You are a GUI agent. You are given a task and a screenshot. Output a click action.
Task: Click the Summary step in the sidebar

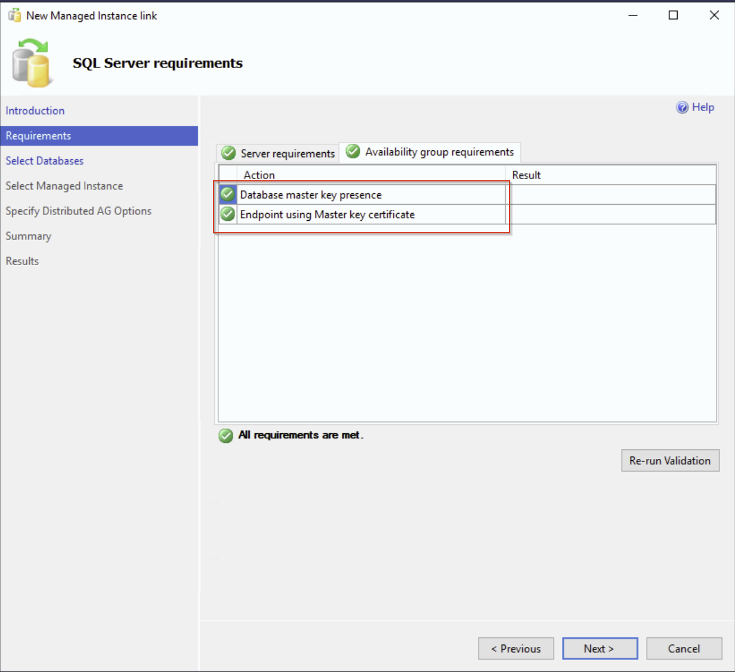tap(29, 236)
